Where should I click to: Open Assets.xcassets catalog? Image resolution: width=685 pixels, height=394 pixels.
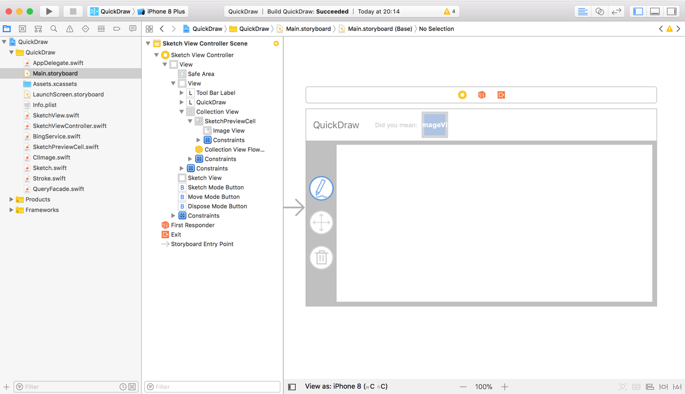coord(55,84)
